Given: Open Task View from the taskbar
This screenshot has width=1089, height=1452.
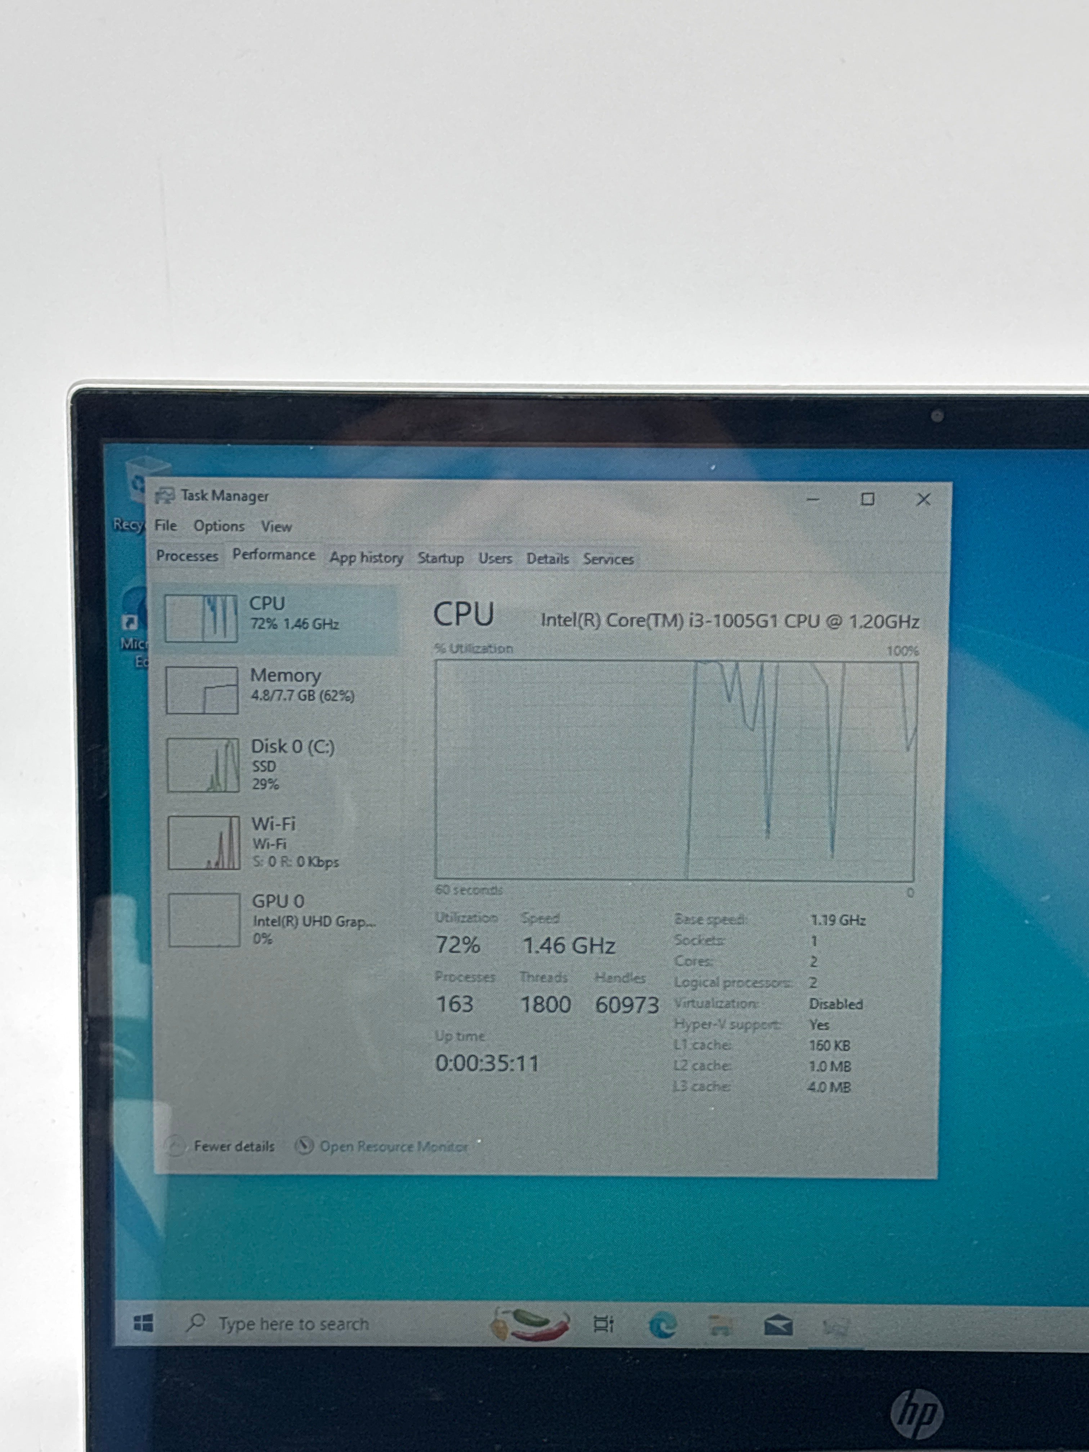Looking at the screenshot, I should point(603,1325).
